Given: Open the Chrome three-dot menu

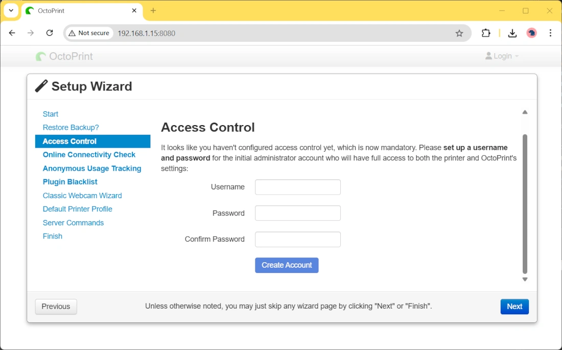Looking at the screenshot, I should click(x=551, y=33).
